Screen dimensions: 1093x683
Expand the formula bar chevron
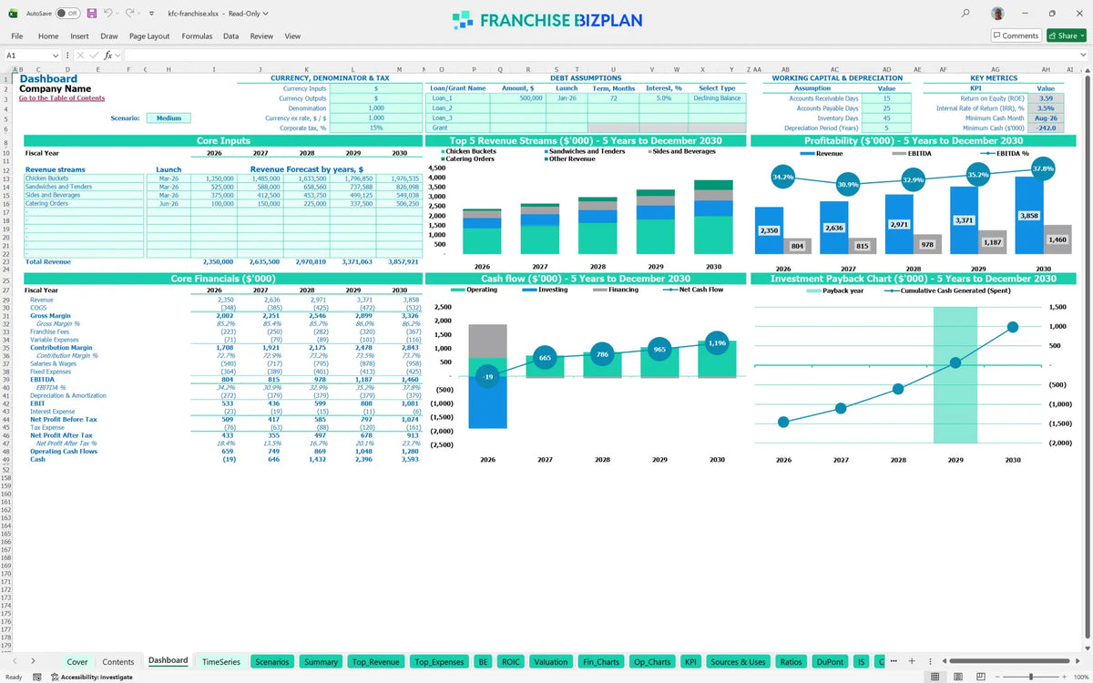click(1084, 56)
